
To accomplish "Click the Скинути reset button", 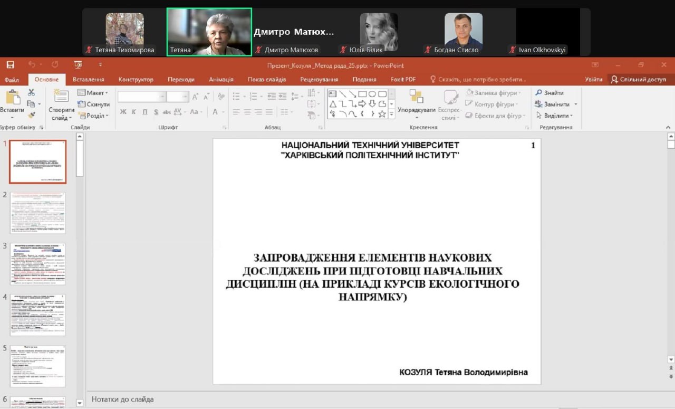I will 94,104.
